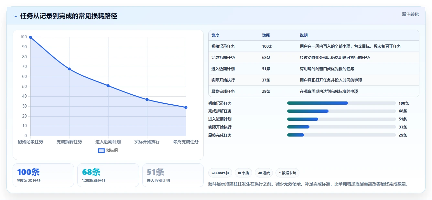Click the 51条 table cell
The width and height of the screenshot is (432, 200).
click(266, 69)
